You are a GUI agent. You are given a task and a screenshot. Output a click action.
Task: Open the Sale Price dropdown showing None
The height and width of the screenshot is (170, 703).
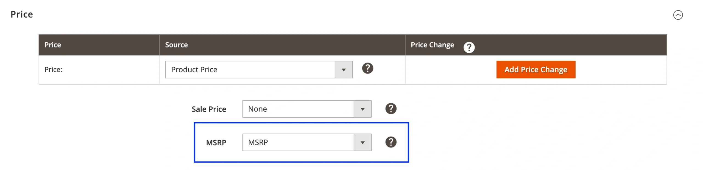point(298,109)
